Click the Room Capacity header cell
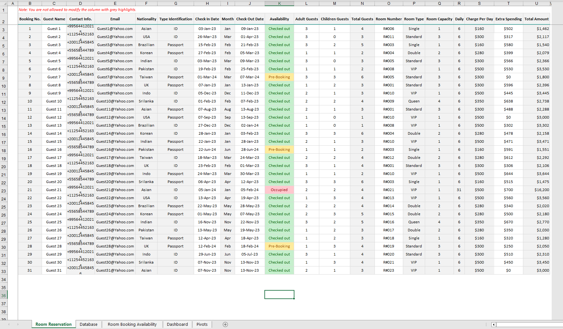The width and height of the screenshot is (563, 329). [x=439, y=19]
